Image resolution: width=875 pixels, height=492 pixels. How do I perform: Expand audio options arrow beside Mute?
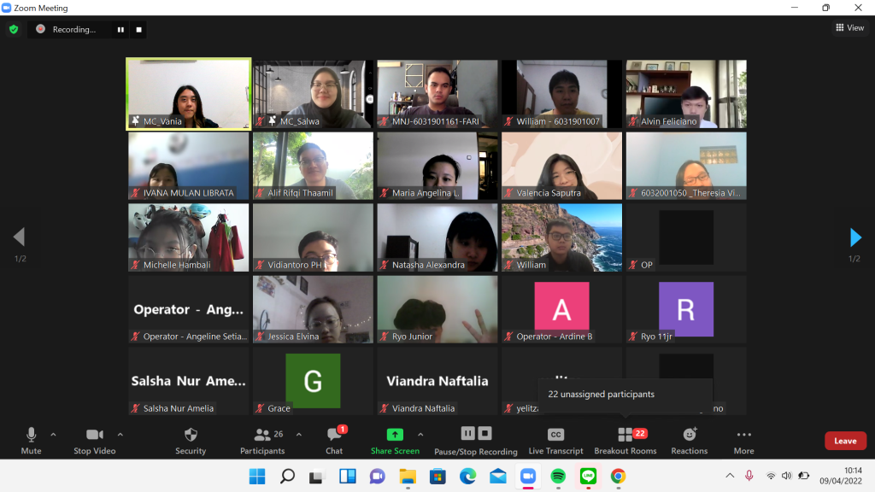pos(53,434)
